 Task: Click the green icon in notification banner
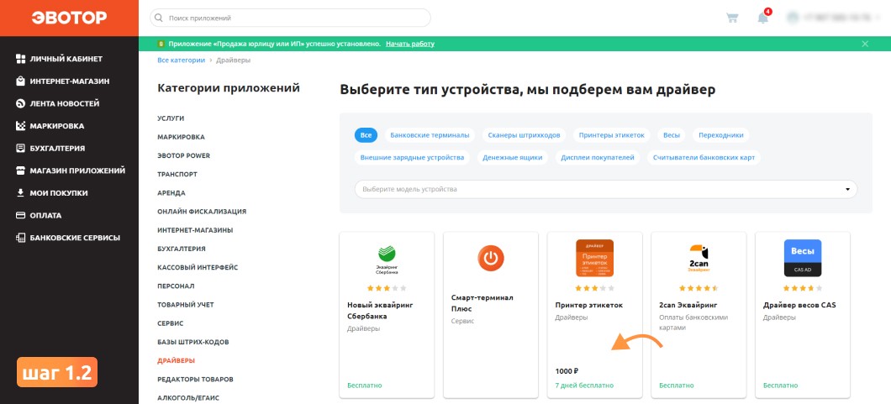(x=161, y=44)
